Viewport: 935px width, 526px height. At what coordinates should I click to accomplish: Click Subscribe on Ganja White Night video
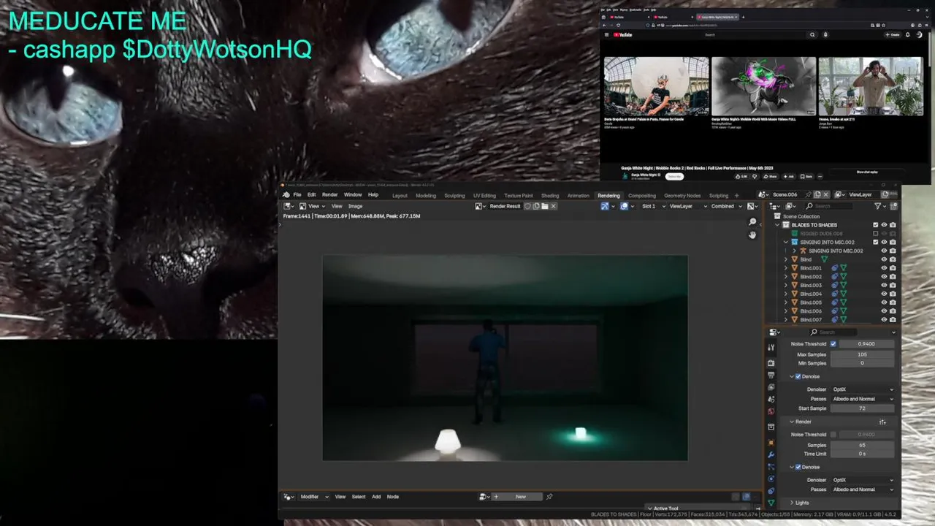coord(674,176)
